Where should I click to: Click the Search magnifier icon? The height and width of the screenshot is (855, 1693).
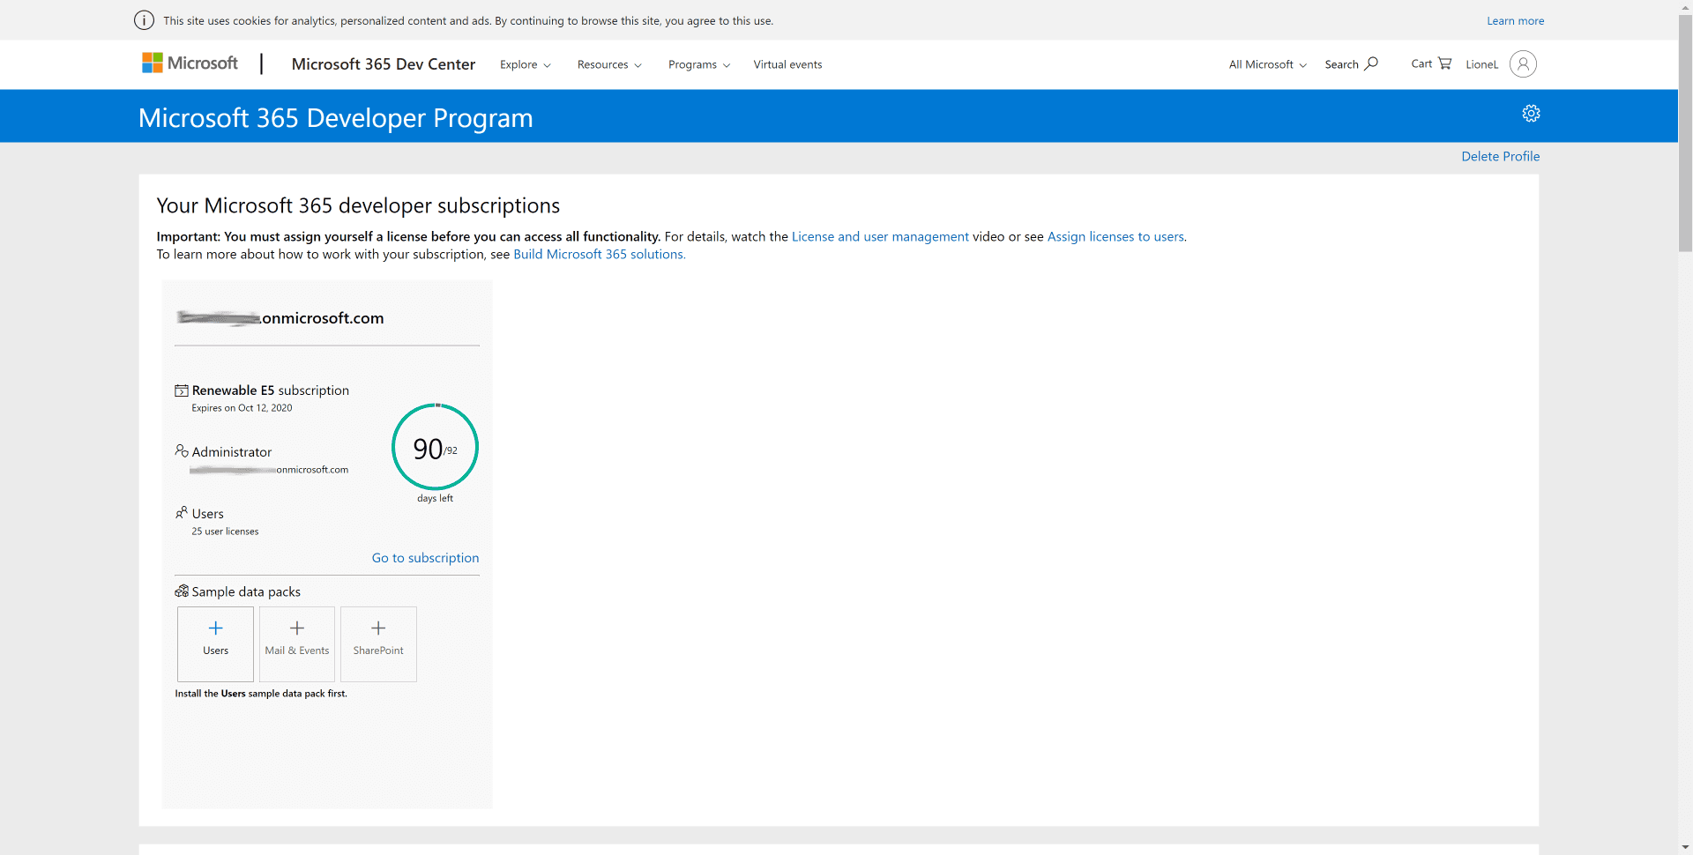tap(1371, 63)
